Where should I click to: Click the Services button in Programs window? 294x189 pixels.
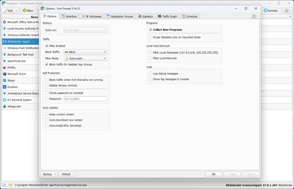pyautogui.click(x=270, y=11)
